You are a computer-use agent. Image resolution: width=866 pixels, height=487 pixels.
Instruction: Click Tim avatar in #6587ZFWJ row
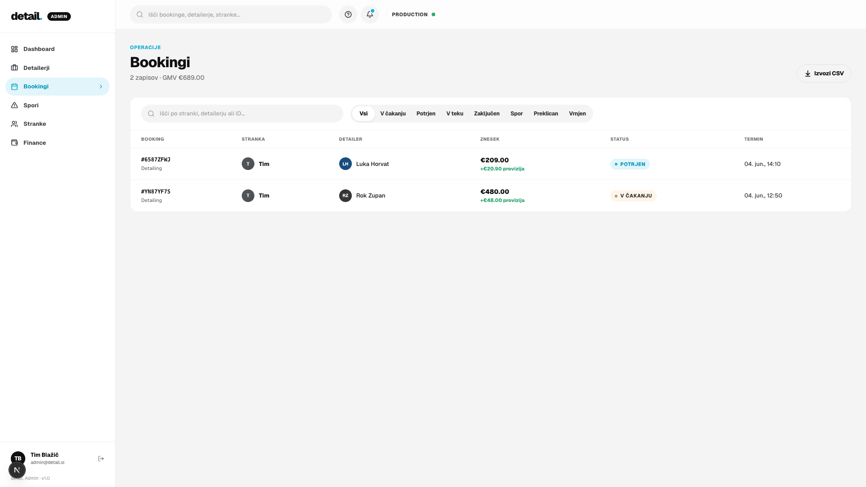(x=248, y=164)
